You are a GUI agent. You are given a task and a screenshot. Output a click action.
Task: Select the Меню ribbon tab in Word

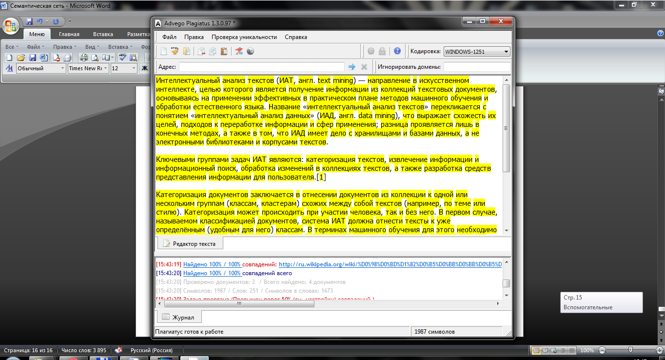coord(37,34)
